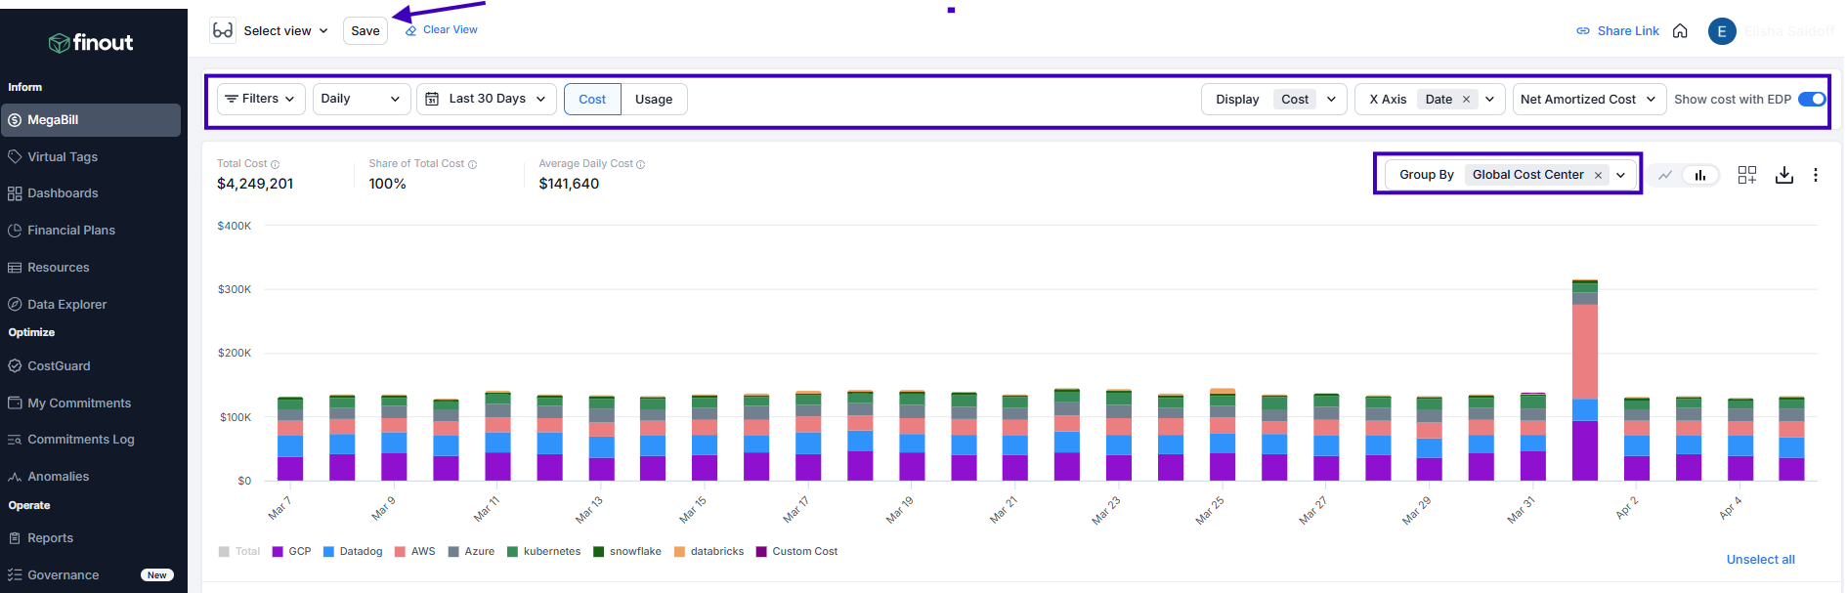
Task: Click the Governance list icon
Action: 15,575
